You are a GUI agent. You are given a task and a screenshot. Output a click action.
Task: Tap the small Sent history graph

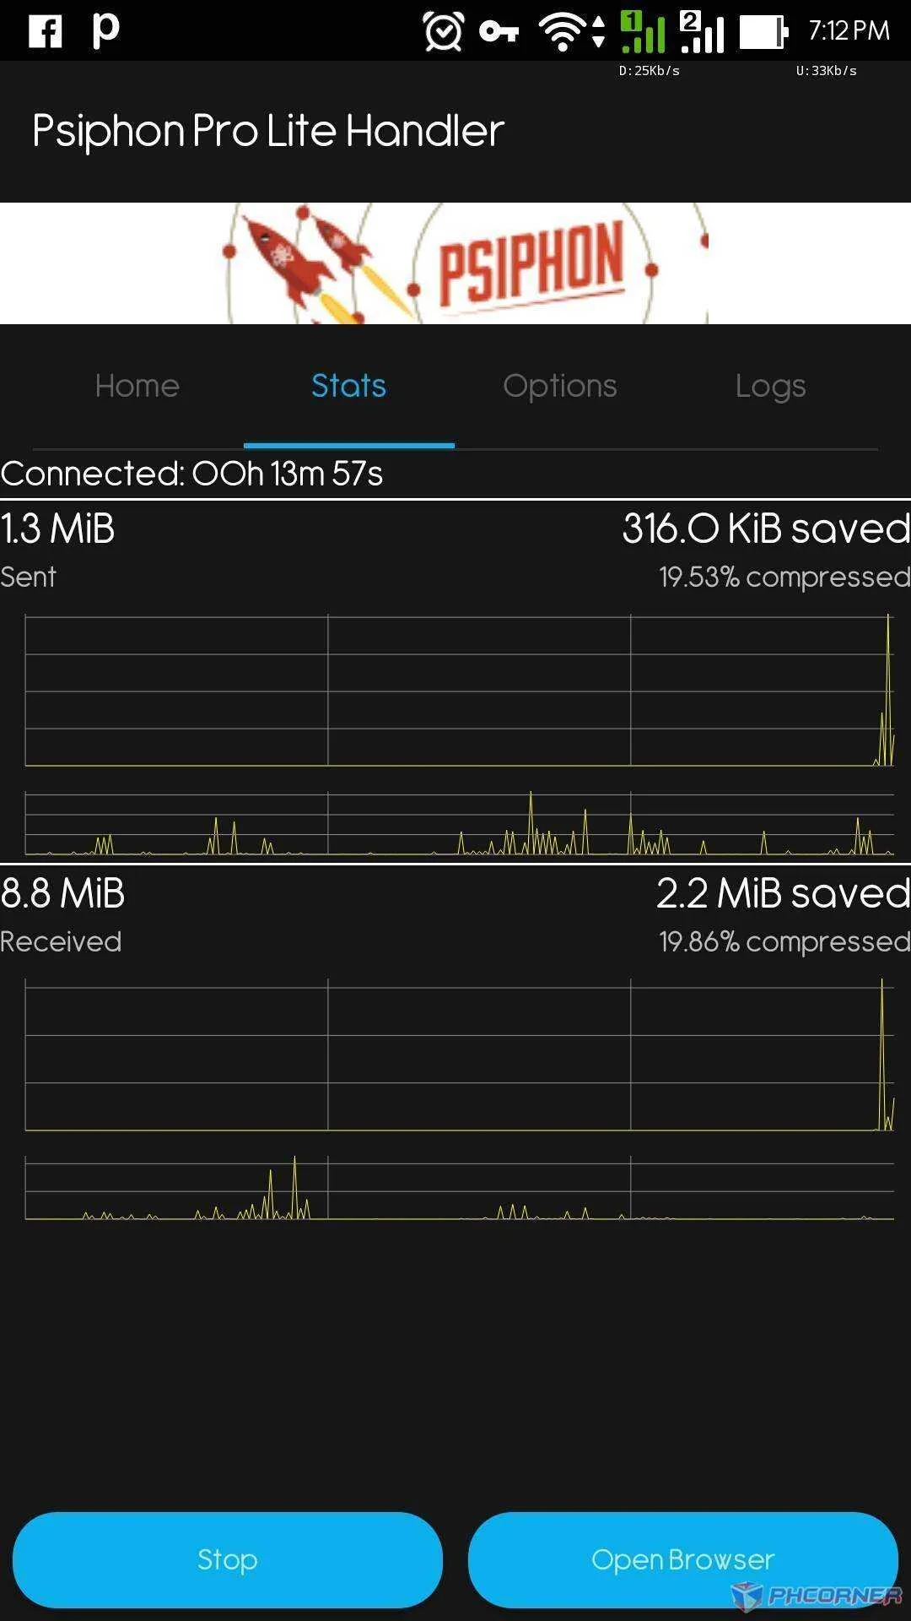(460, 823)
